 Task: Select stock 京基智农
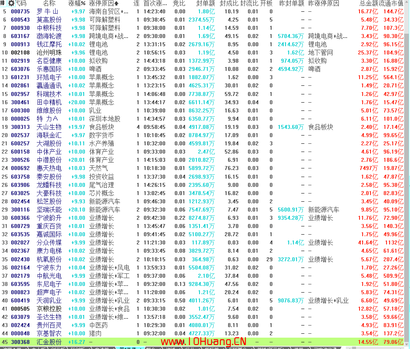49,333
